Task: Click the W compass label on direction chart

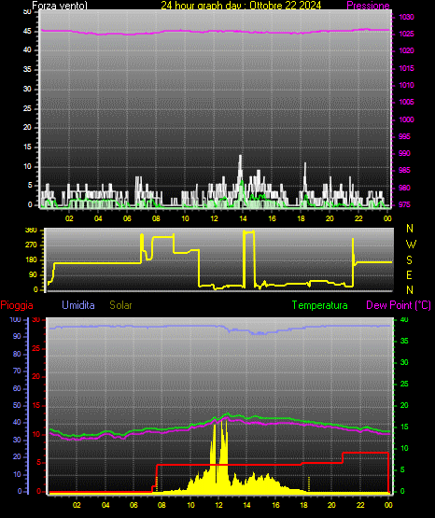Action: [x=411, y=245]
